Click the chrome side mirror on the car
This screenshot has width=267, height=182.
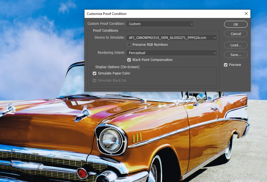pos(201,98)
